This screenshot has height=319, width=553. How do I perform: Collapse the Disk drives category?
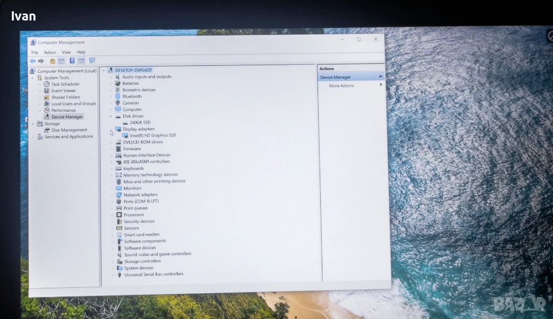111,116
